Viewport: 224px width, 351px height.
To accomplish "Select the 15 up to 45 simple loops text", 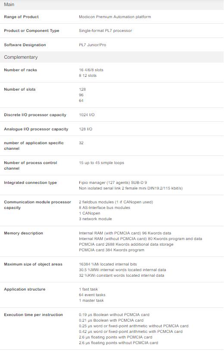I will tap(101, 163).
